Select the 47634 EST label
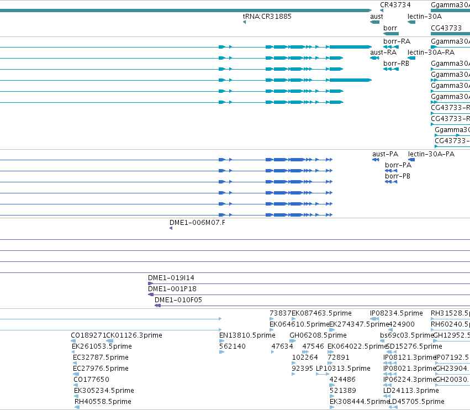 282,346
